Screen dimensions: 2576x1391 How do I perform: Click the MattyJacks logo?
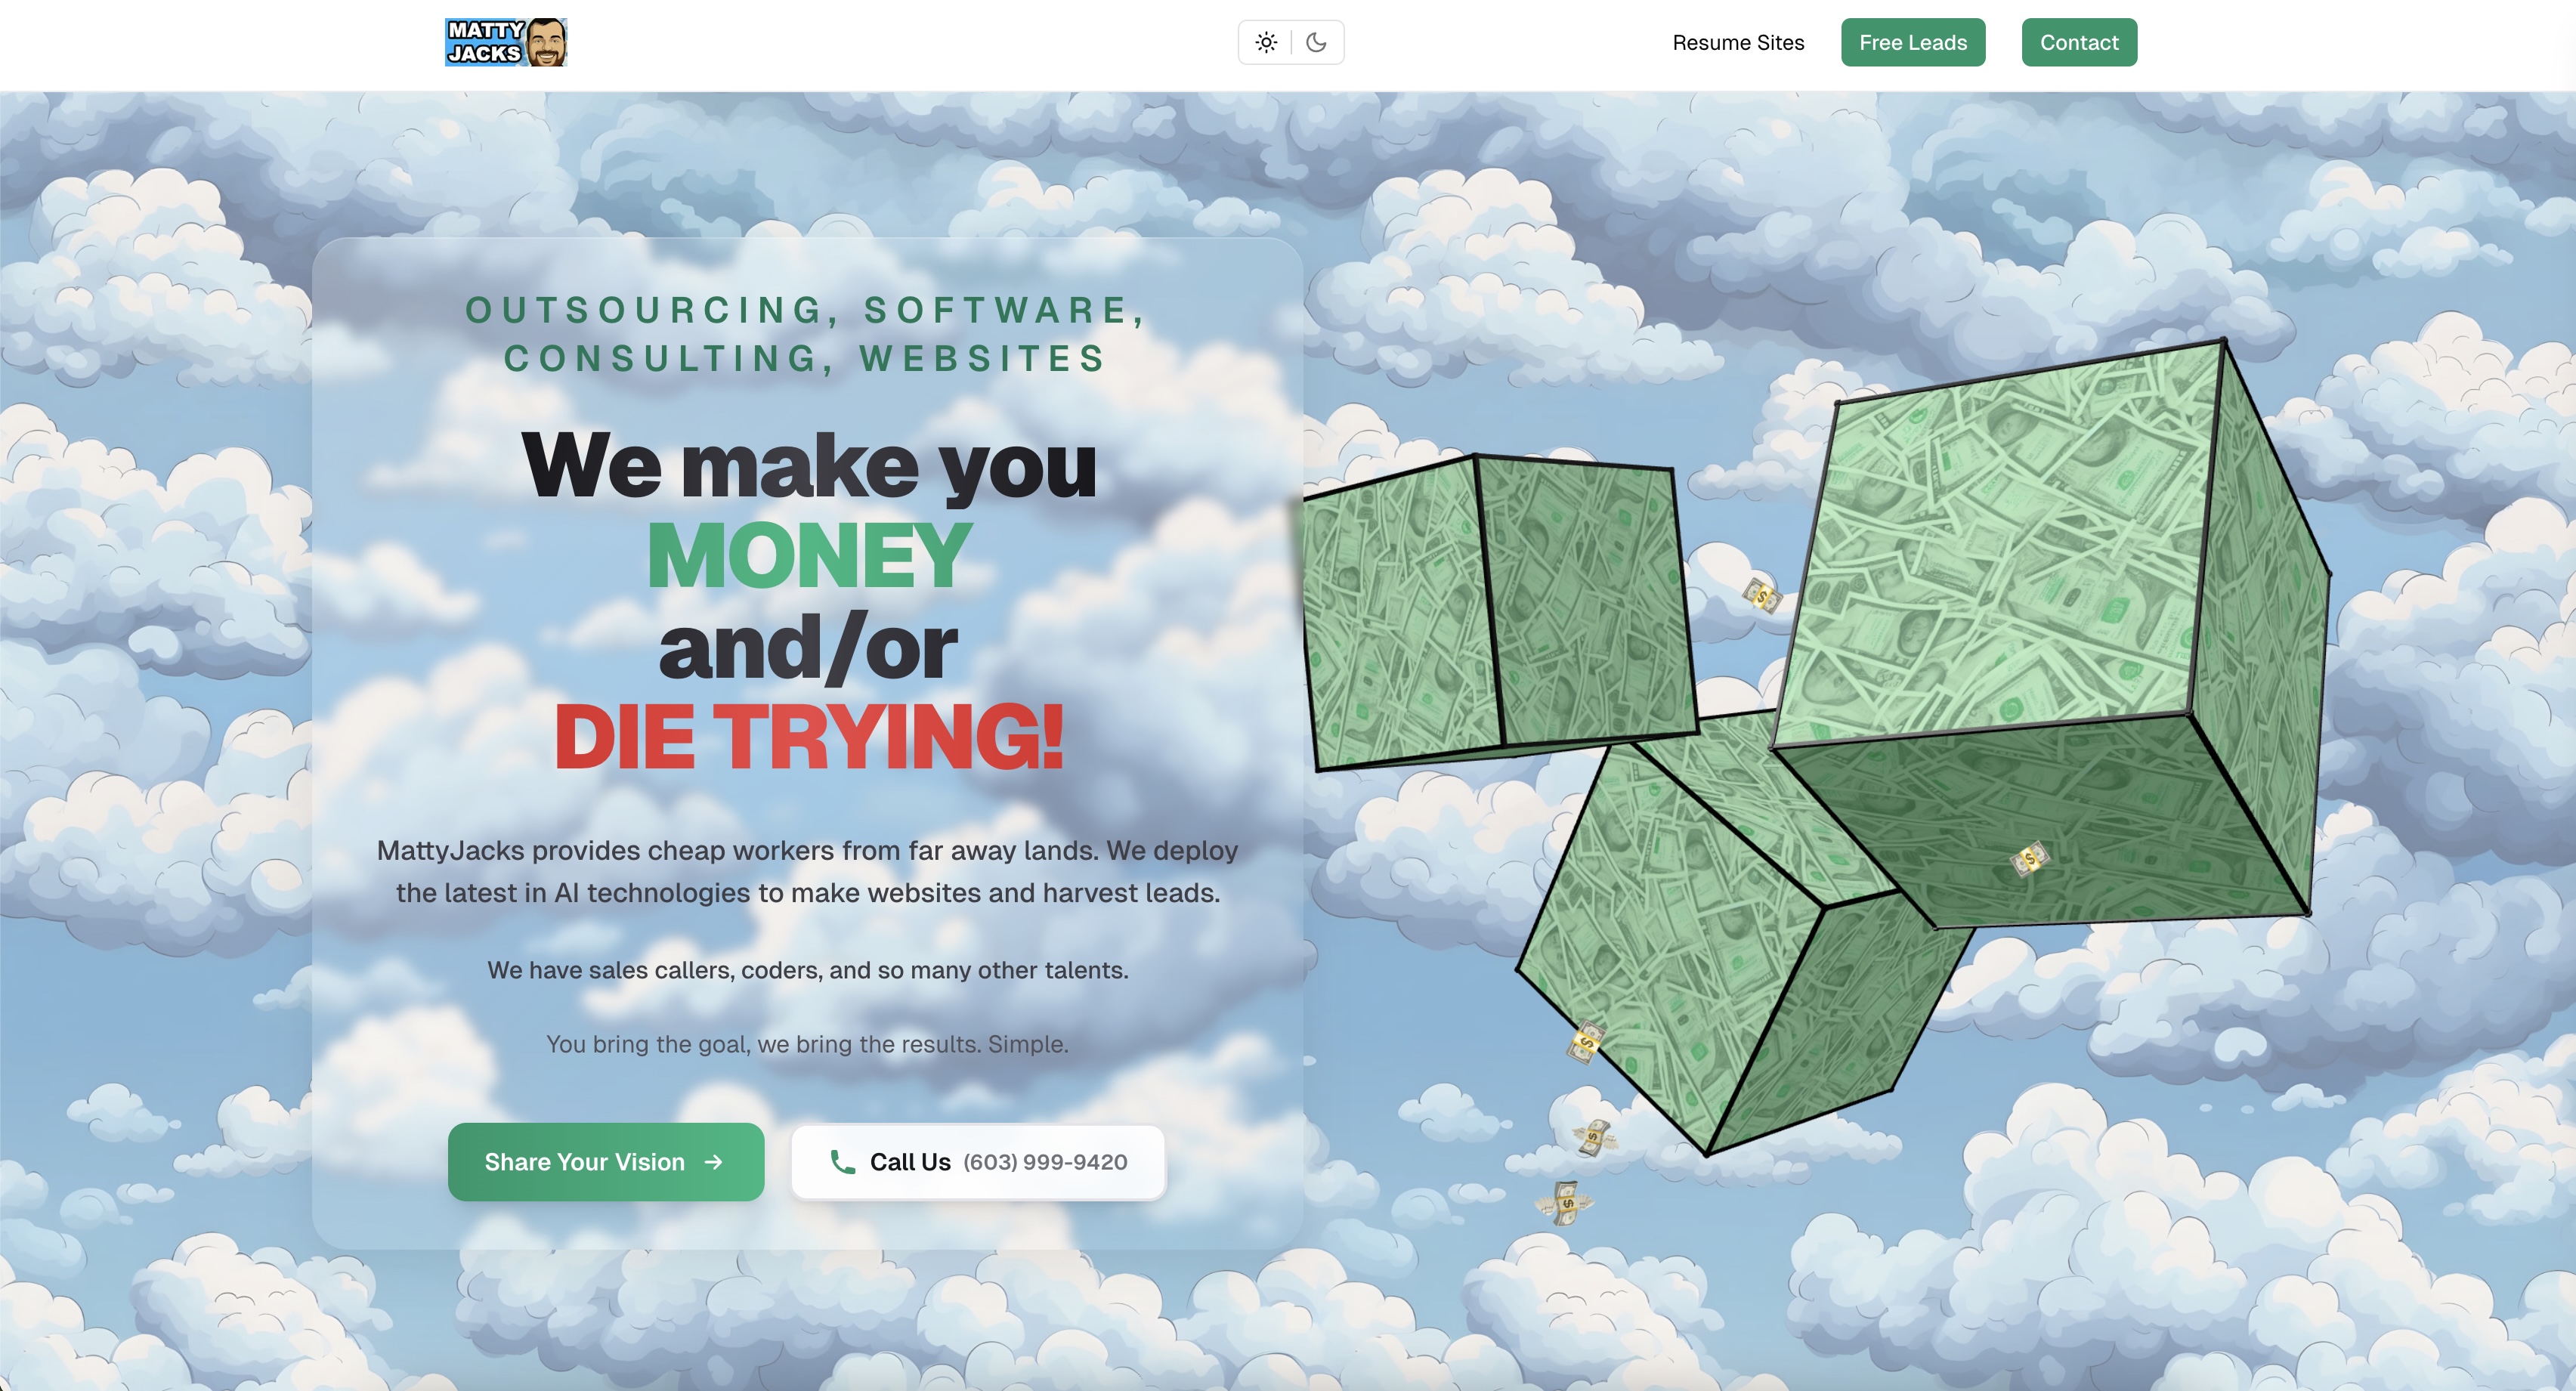click(486, 42)
